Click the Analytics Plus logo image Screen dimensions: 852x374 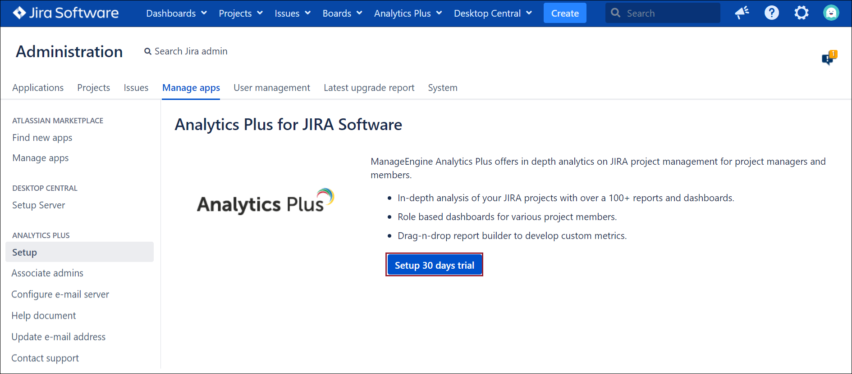[x=266, y=202]
